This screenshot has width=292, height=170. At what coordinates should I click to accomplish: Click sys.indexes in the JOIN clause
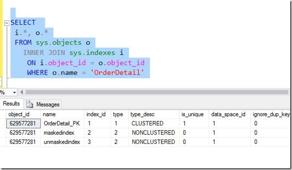(92, 53)
